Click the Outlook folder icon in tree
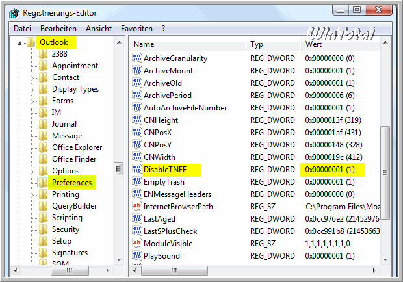403x282 pixels. point(31,42)
